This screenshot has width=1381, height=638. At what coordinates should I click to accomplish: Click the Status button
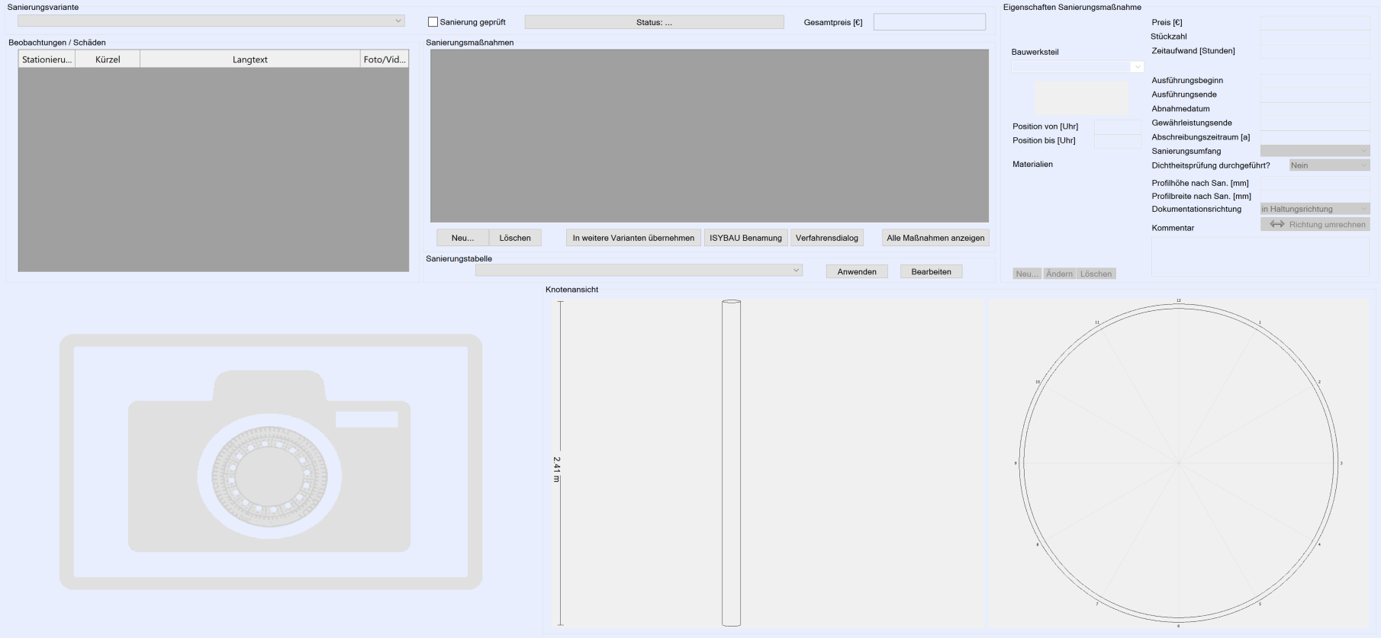click(654, 22)
